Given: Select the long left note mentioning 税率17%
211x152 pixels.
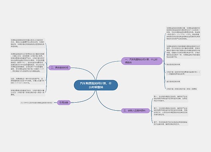Looking at the screenshot, I should point(27,62).
